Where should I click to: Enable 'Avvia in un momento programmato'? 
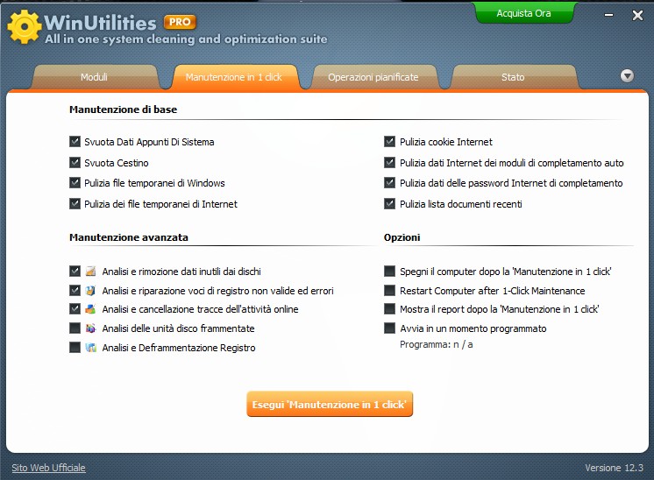(x=389, y=328)
